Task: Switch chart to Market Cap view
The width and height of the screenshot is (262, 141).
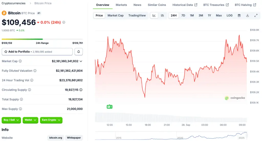Action: click(115, 16)
